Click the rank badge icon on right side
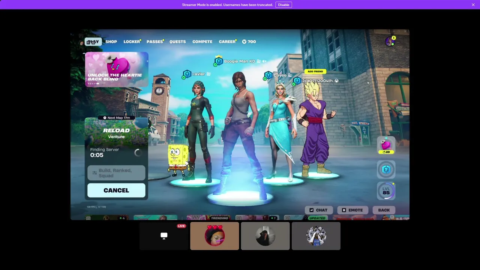 (386, 169)
